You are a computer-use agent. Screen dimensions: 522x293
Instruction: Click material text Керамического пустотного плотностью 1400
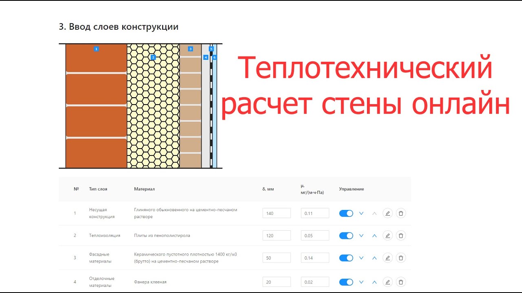point(186,258)
